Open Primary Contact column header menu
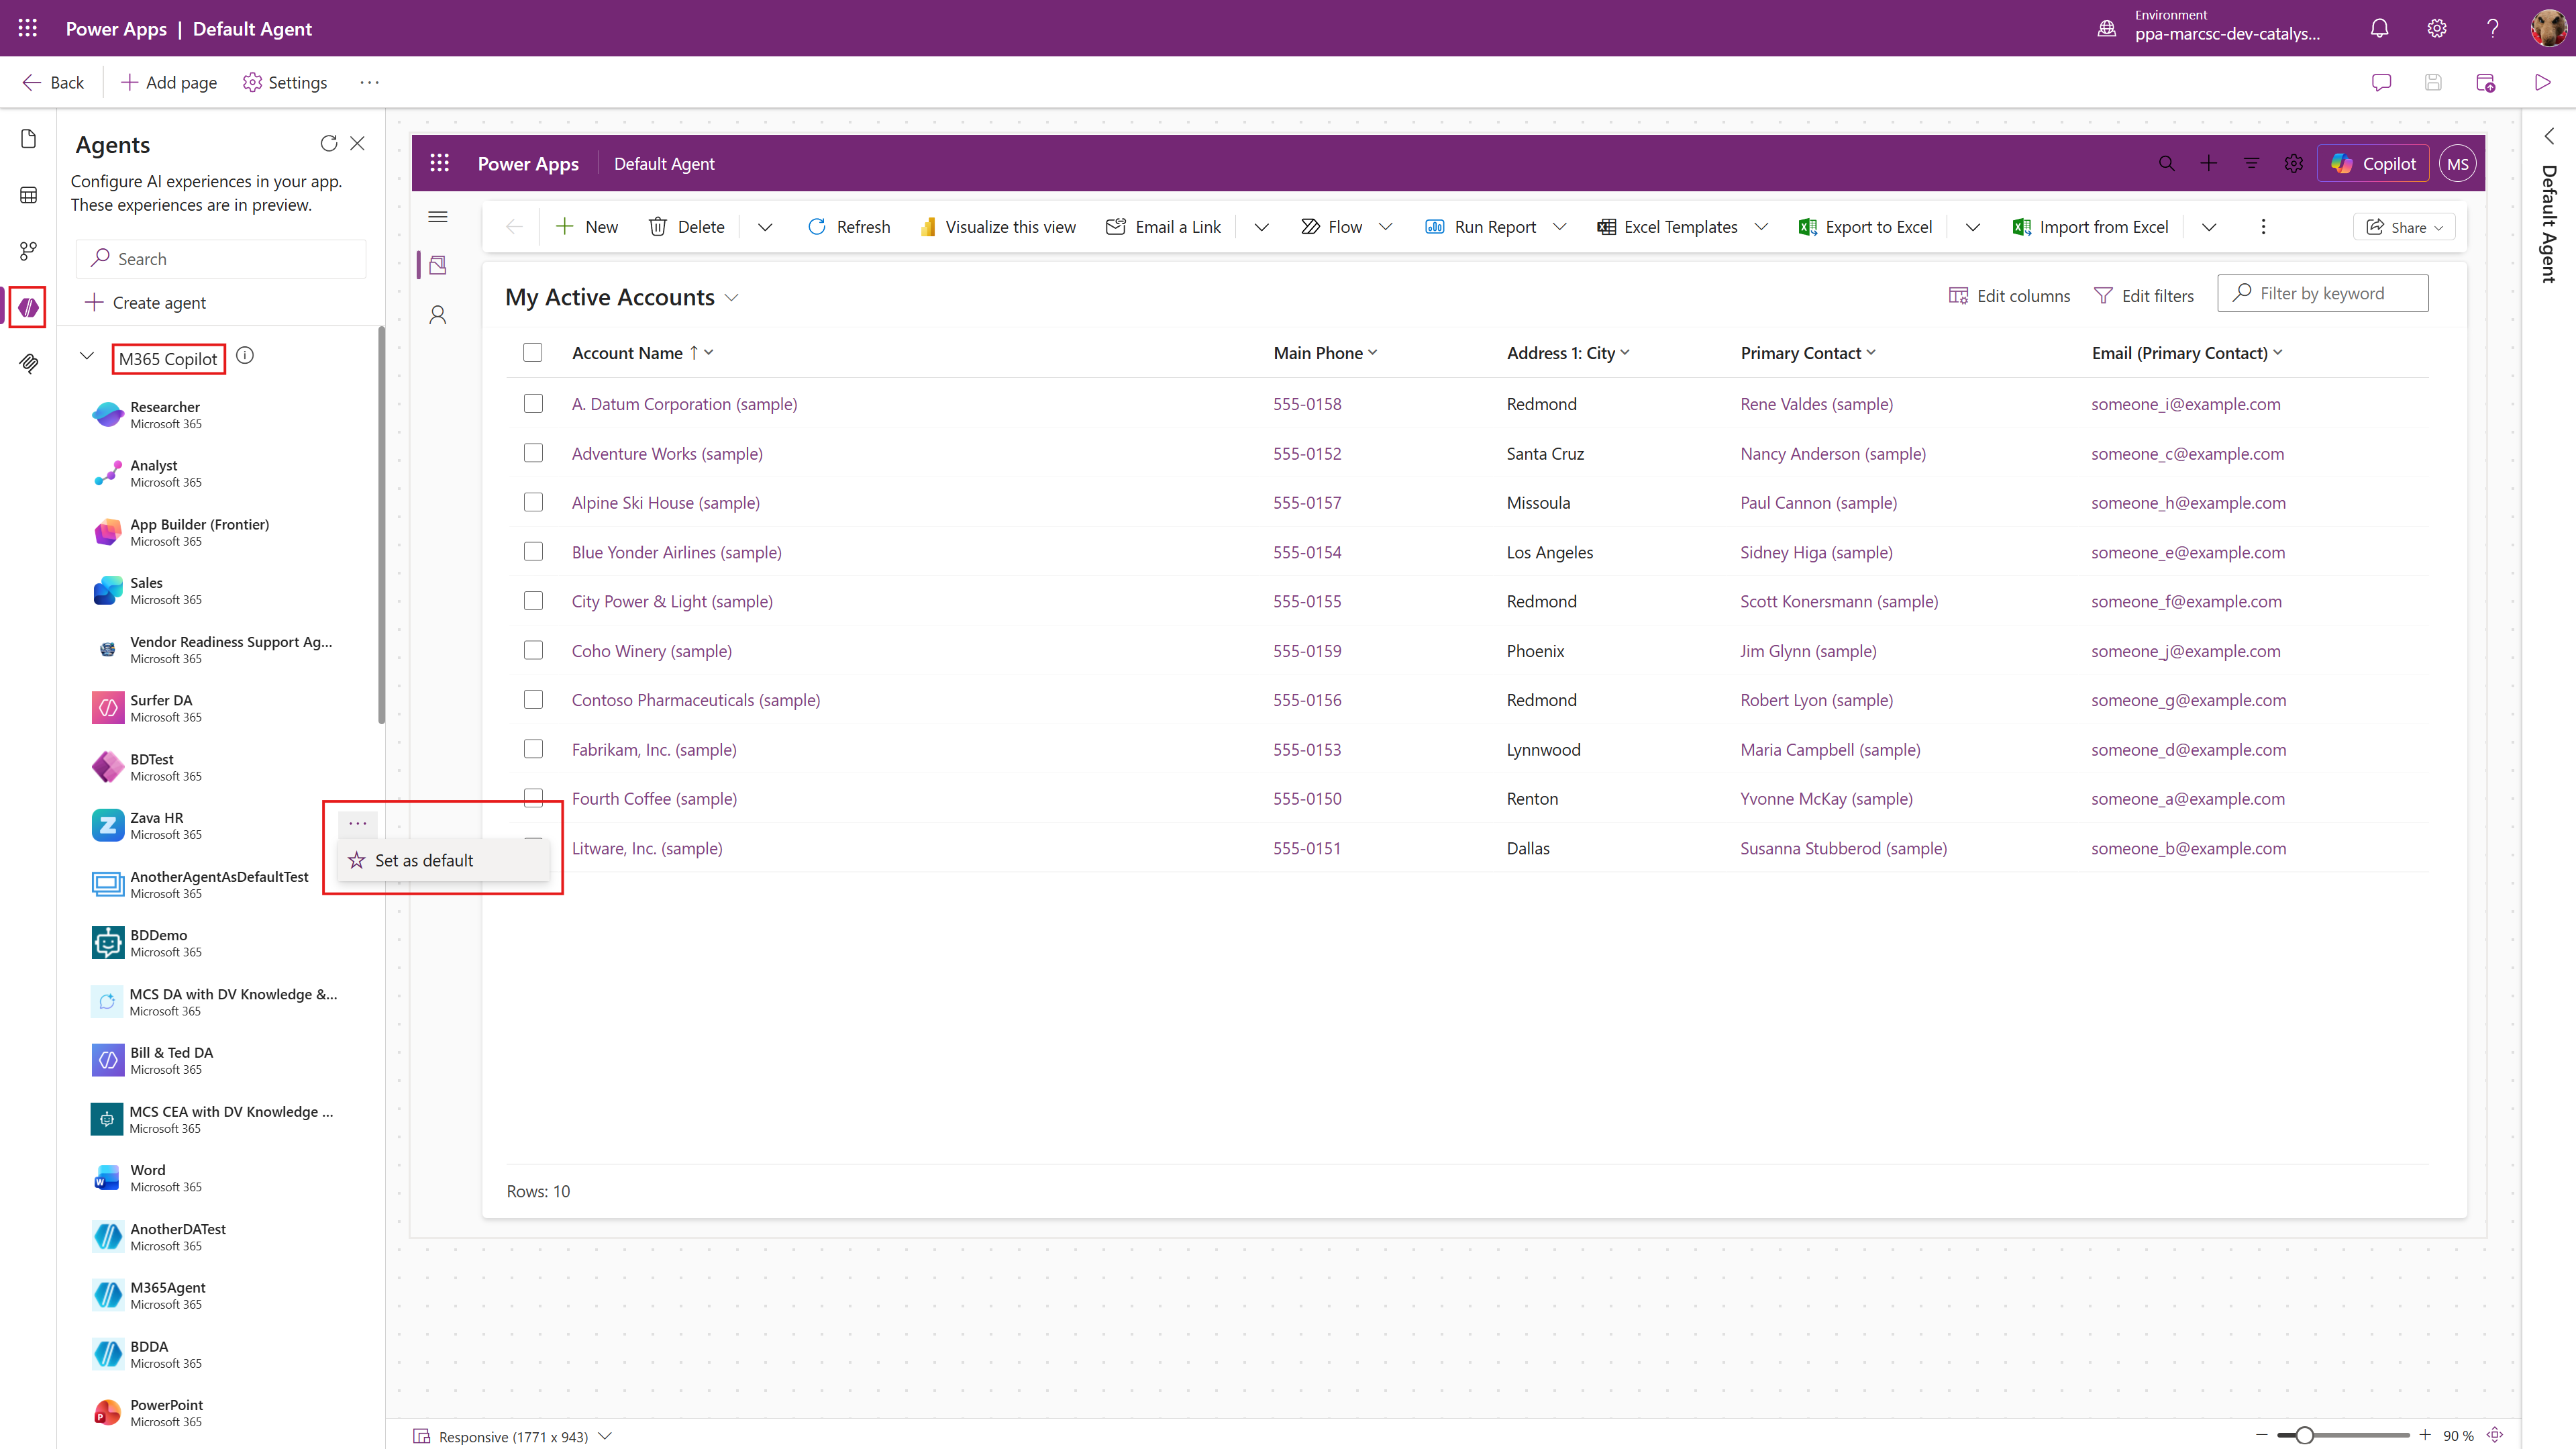Screen dimensions: 2576x1449 coord(1808,353)
